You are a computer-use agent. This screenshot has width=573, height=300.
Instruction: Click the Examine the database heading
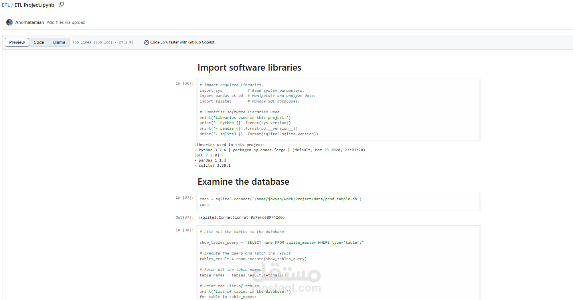[x=243, y=182]
